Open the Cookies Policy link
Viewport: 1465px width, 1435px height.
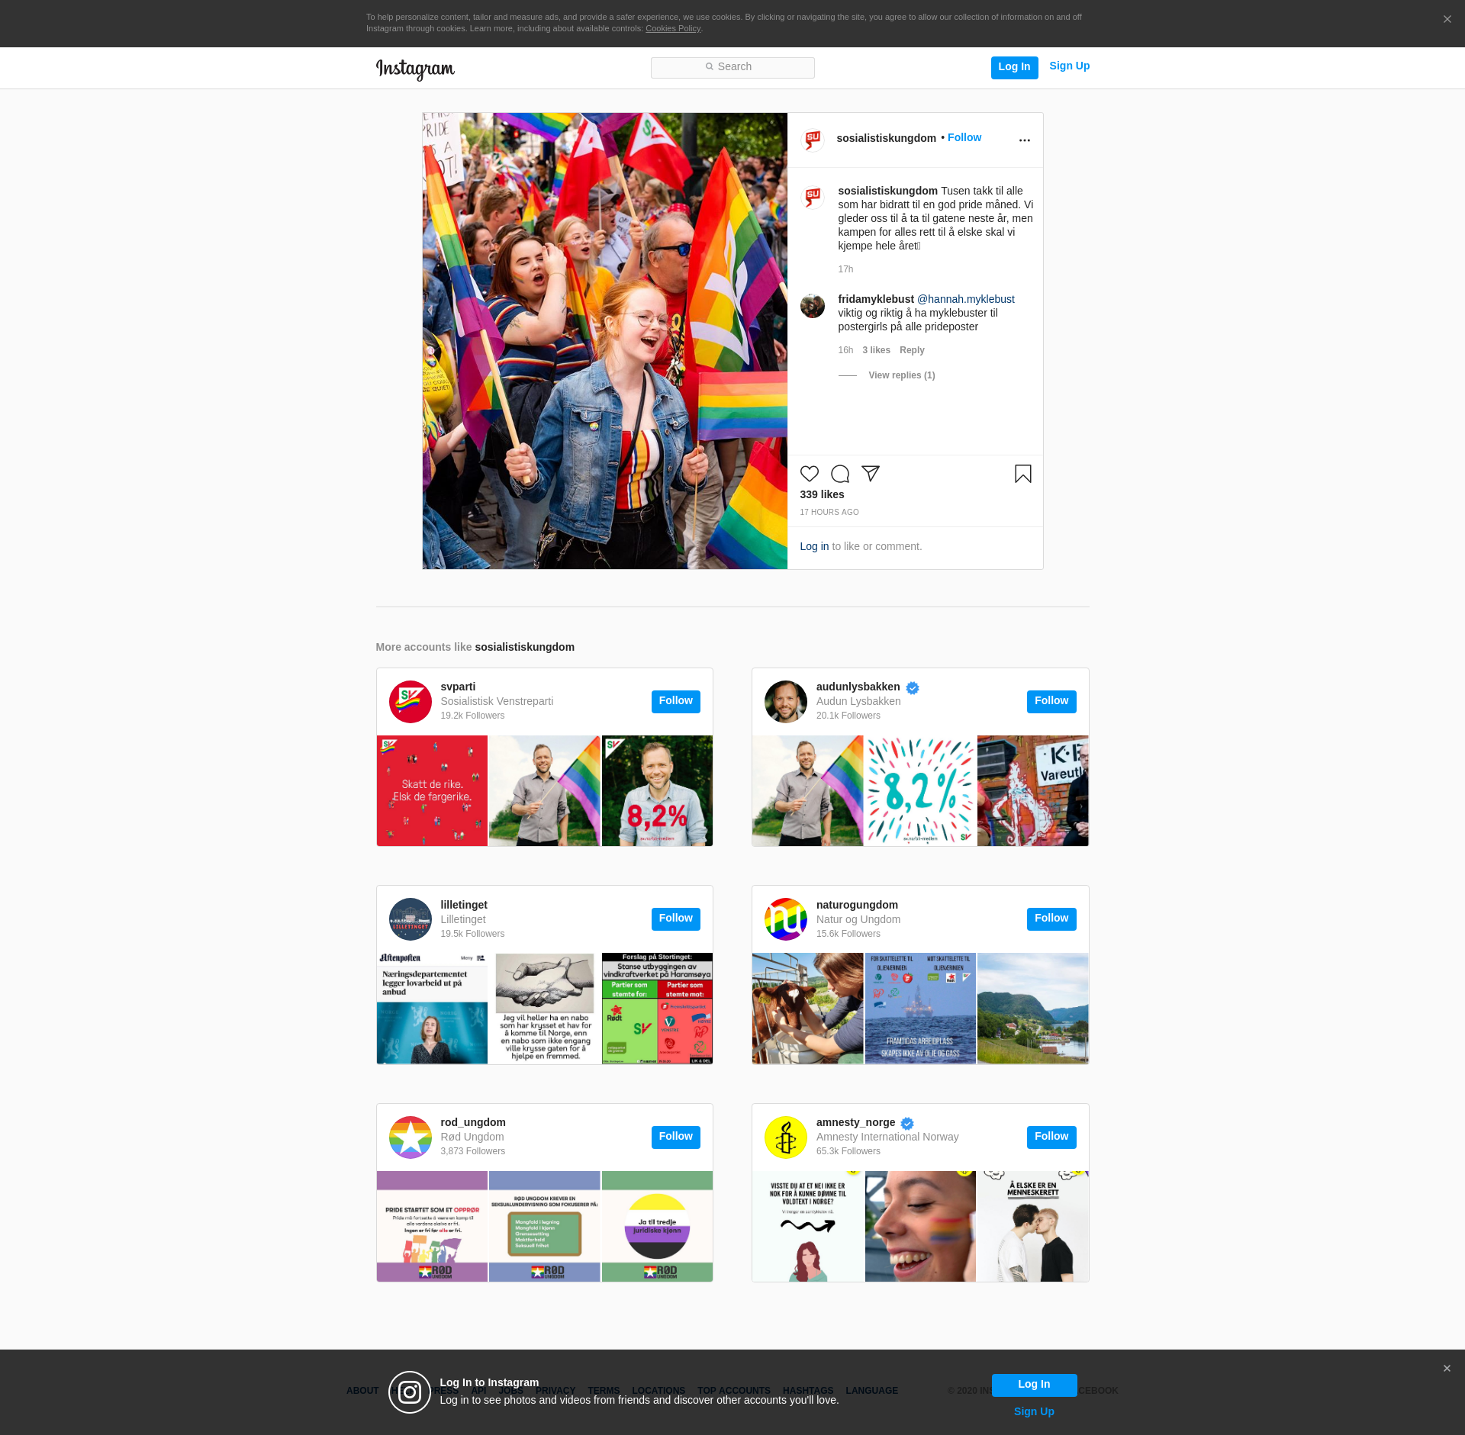click(x=673, y=29)
